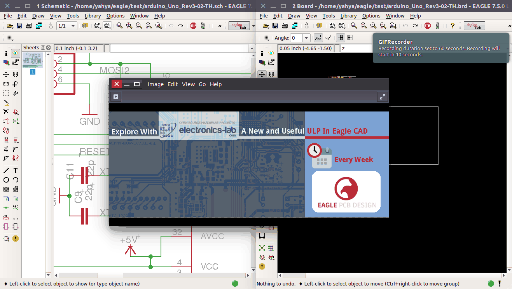Save icon in Schematic window toolbar
The height and width of the screenshot is (289, 512).
coord(20,26)
